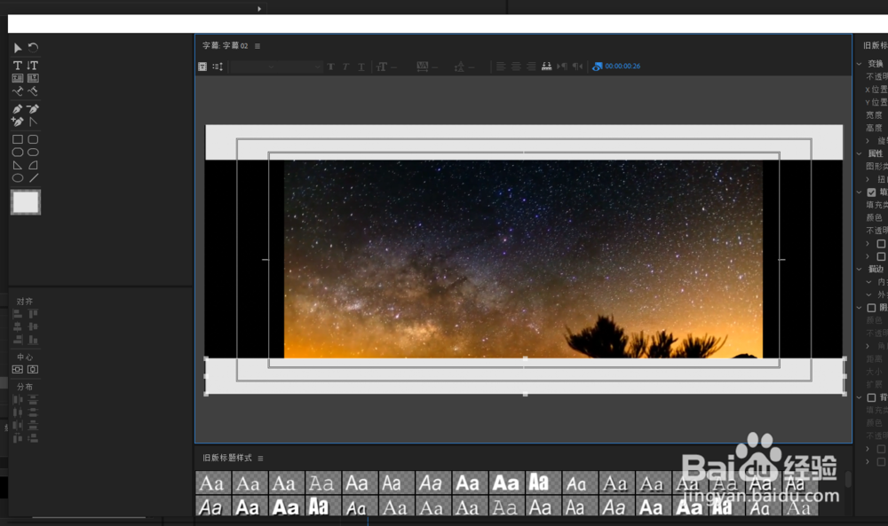
Task: Select the Arc tool
Action: (34, 165)
